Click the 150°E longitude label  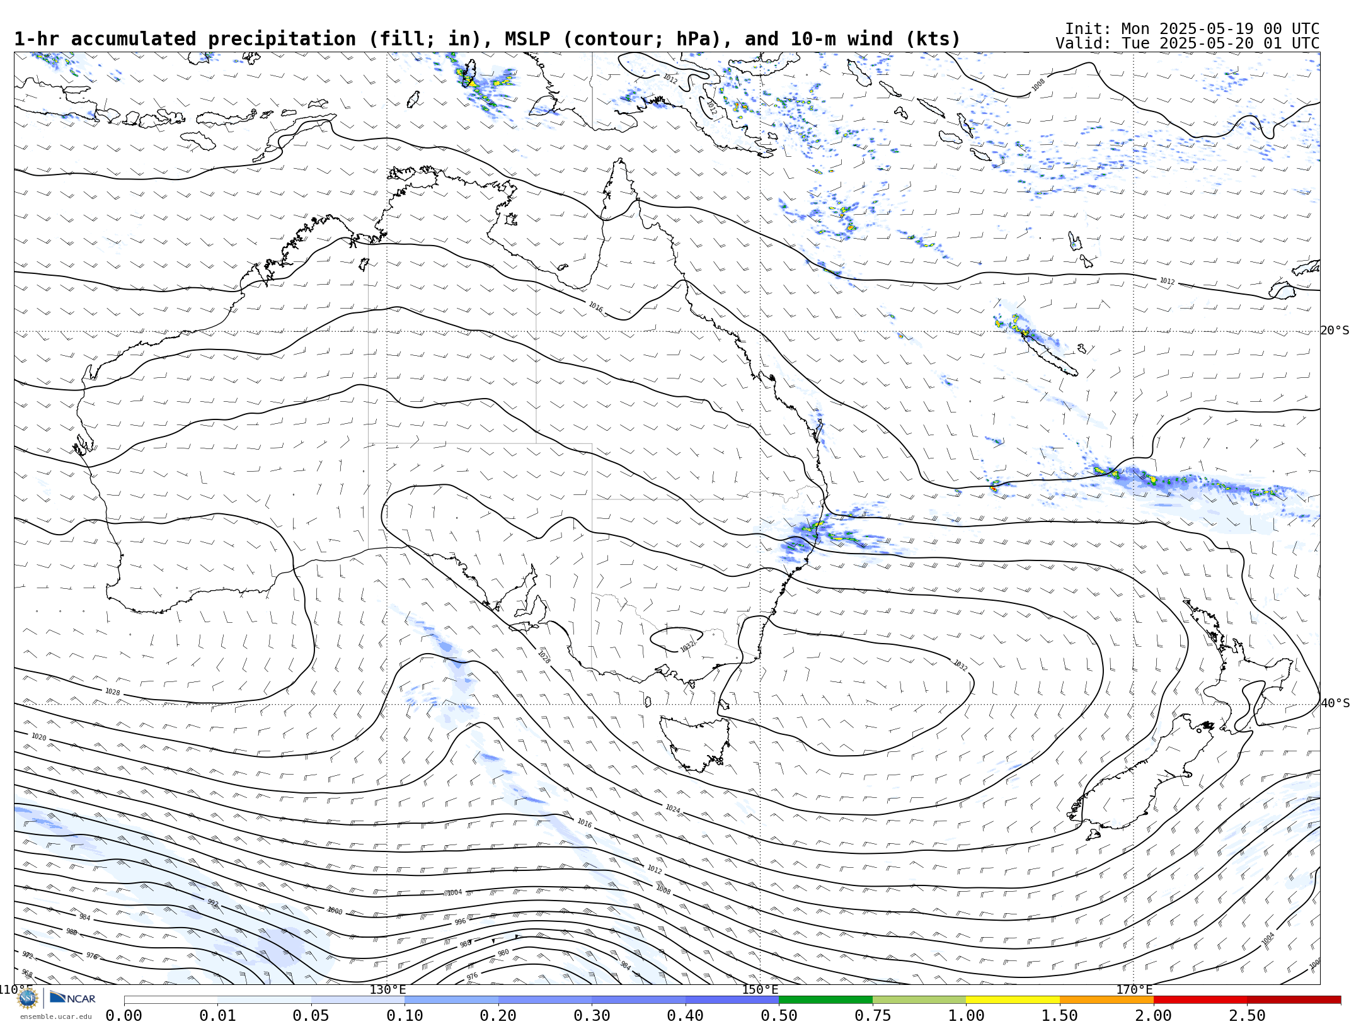[760, 990]
